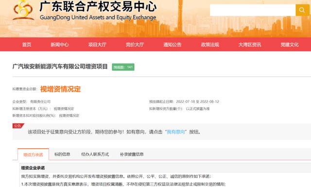This screenshot has height=187, width=311.
Task: Click the 以正式披露为准 value
Action: point(198,109)
